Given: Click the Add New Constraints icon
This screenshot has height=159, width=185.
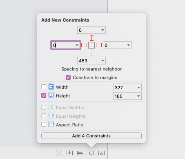Looking at the screenshot, I should (x=91, y=153).
